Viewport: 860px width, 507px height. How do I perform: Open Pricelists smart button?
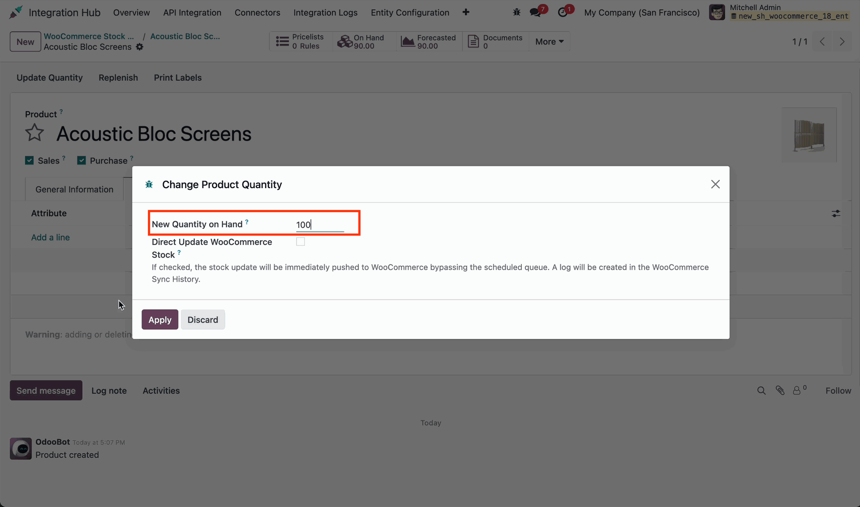tap(301, 41)
